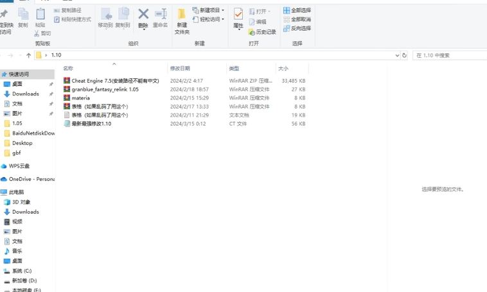The width and height of the screenshot is (487, 292).
Task: Click Invert selection (反向选择)
Action: pos(297,28)
